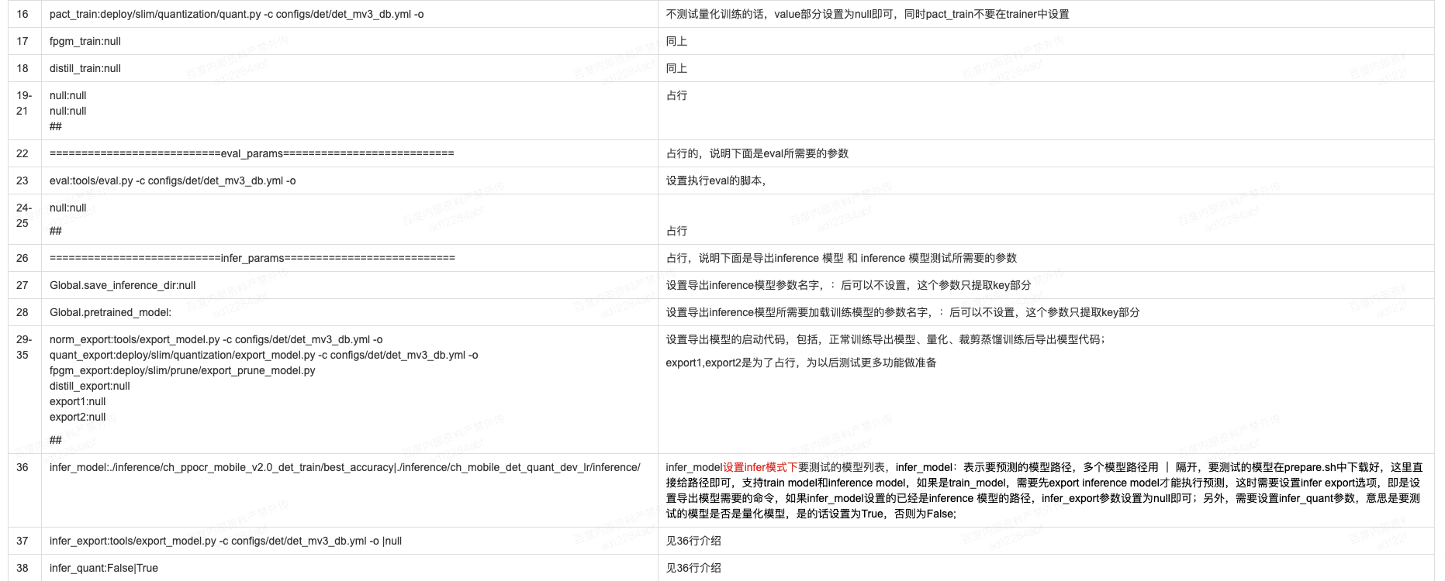This screenshot has height=581, width=1445.
Task: Click the infer_export:tools/export_model.py cell
Action: click(349, 541)
